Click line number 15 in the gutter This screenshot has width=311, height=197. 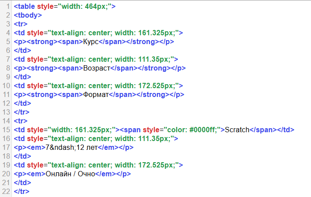coord(5,130)
